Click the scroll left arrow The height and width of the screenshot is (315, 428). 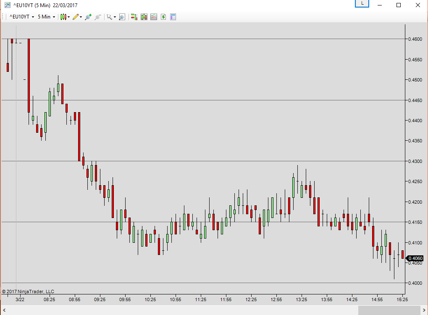click(4, 310)
